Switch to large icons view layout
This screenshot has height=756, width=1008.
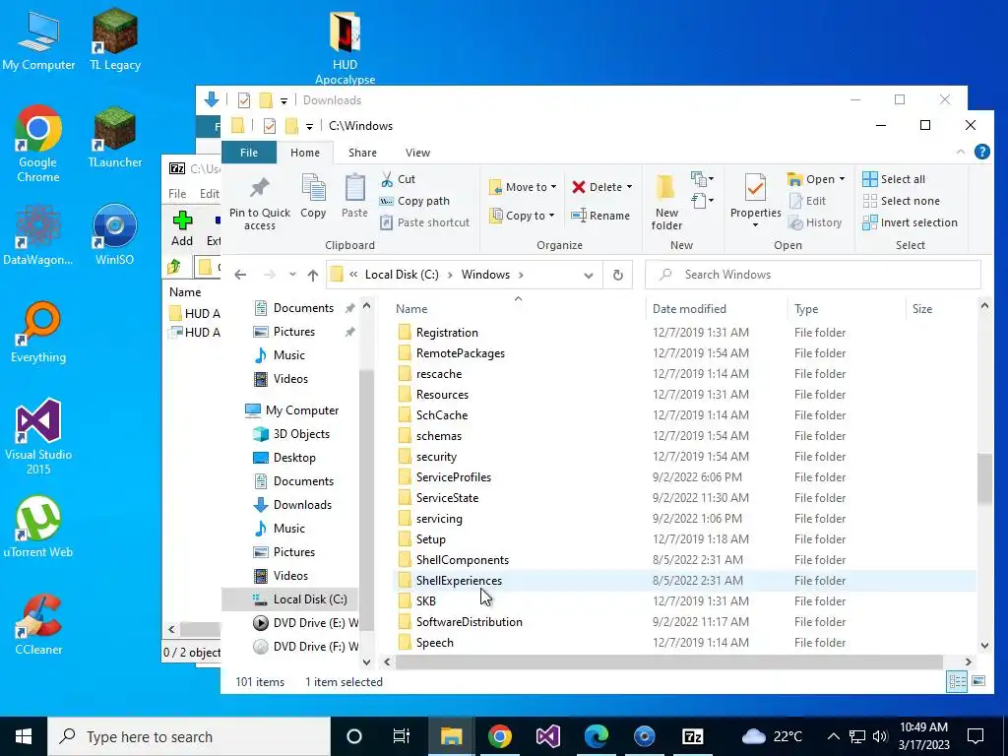(978, 681)
